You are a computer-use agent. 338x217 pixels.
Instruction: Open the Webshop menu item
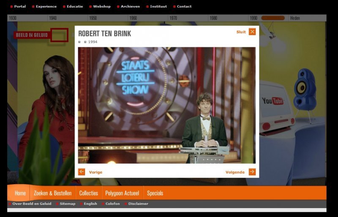click(101, 6)
